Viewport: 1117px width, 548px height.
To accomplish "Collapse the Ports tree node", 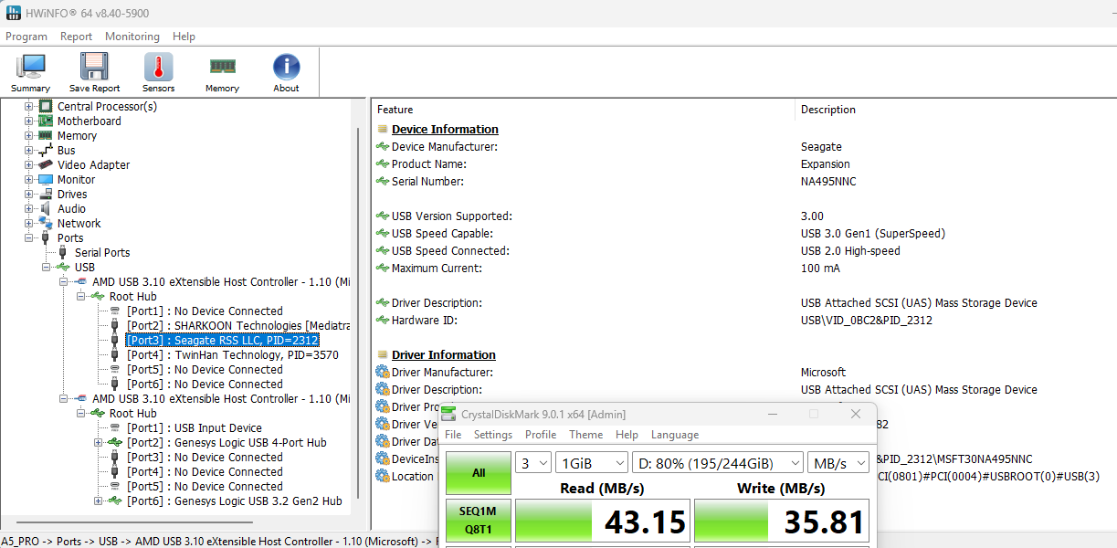I will point(29,238).
